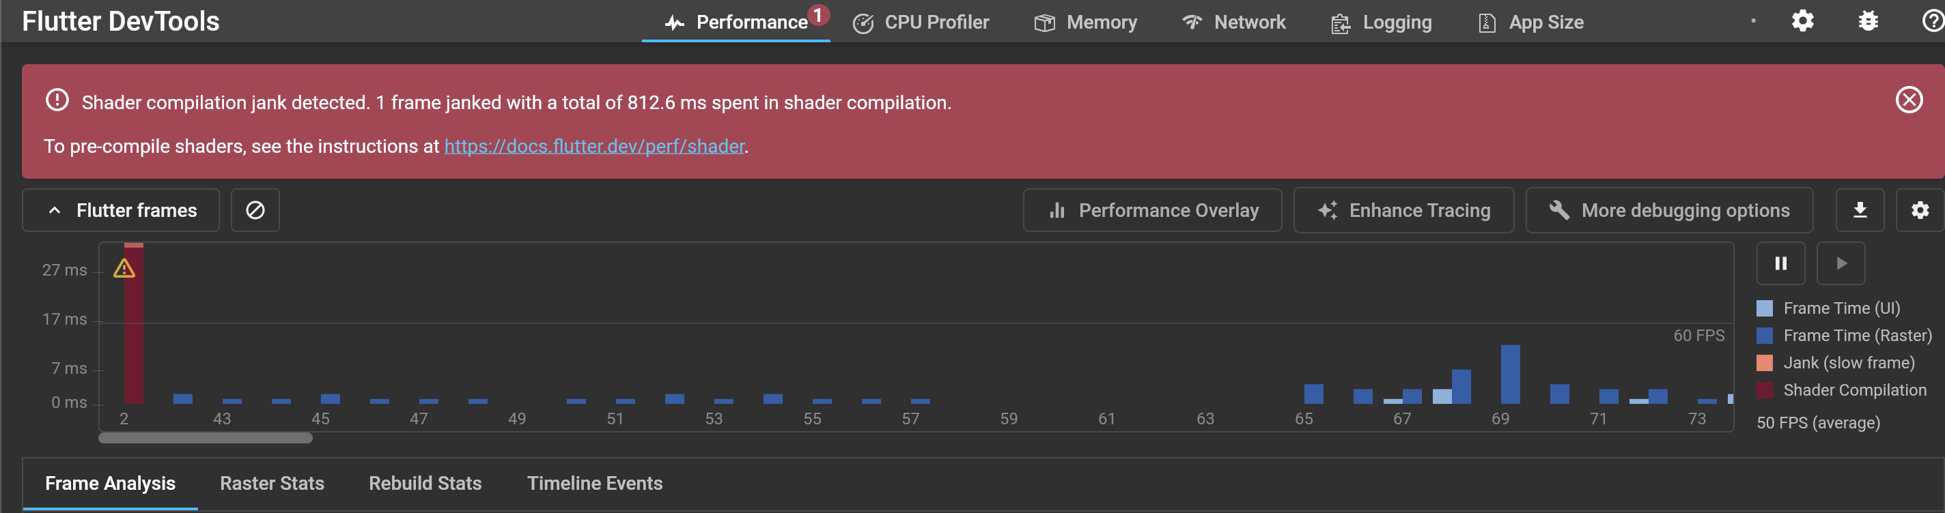Export the frames chart data

(1860, 209)
